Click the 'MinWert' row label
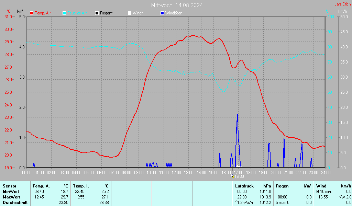The image size is (352, 206). click(11, 192)
